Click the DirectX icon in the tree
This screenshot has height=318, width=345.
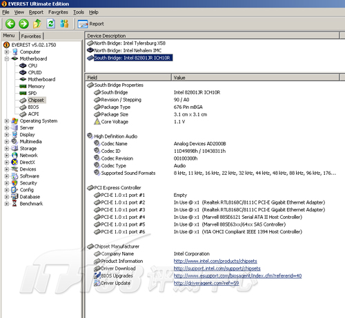click(14, 162)
